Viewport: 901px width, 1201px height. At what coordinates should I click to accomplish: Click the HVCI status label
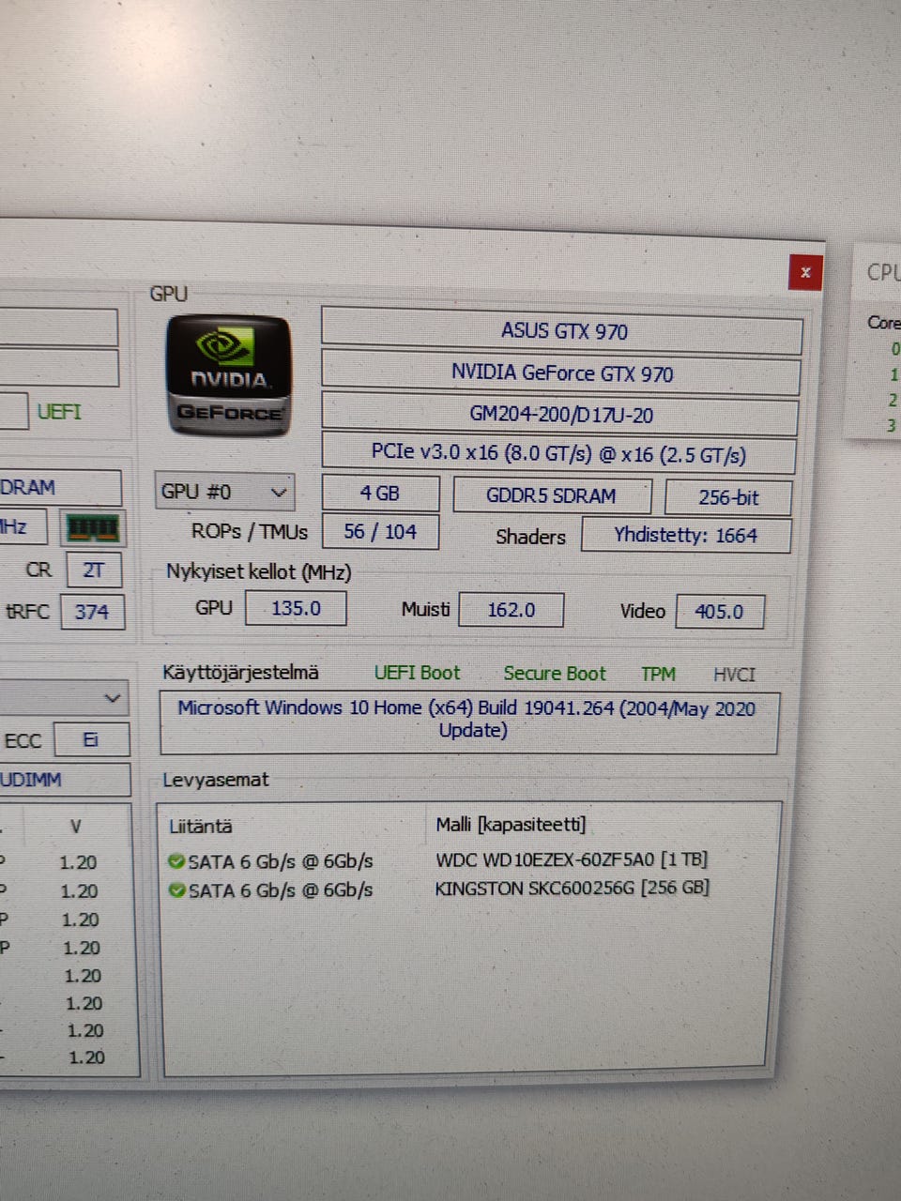coord(734,675)
